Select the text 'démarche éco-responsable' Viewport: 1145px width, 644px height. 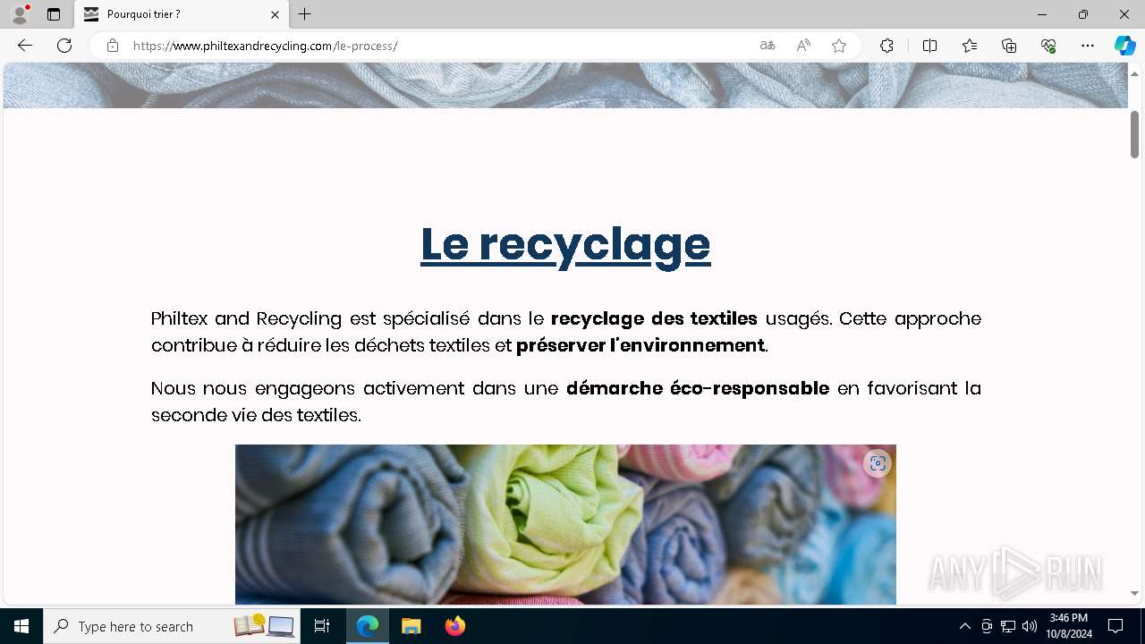click(698, 388)
